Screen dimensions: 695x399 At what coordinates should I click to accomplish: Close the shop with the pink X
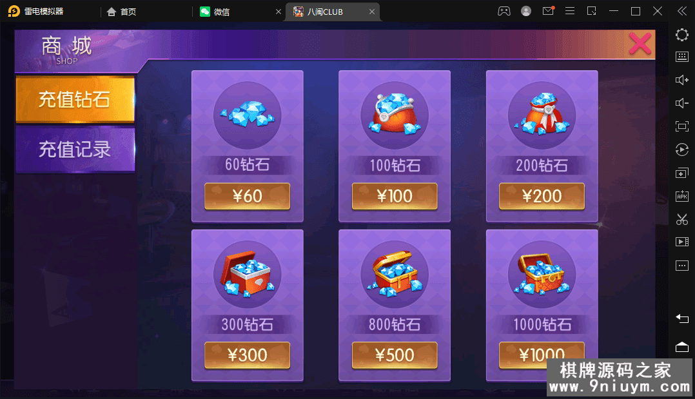point(640,44)
